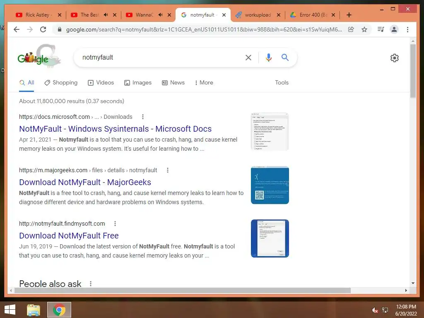Submit search using magnifier icon
The height and width of the screenshot is (318, 424).
pos(285,57)
